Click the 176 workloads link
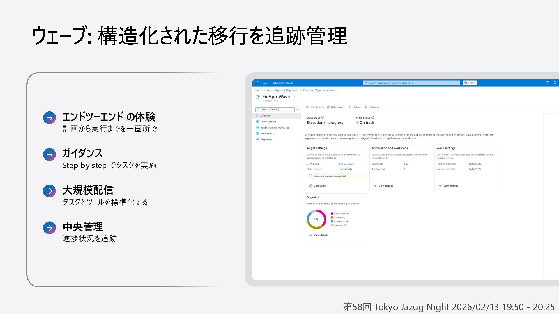559x314 pixels. [346, 164]
